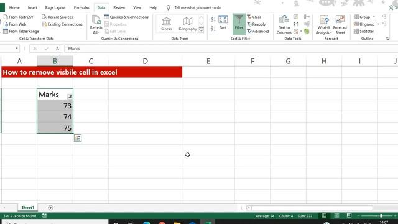Expand the Data Types gallery

(201, 29)
